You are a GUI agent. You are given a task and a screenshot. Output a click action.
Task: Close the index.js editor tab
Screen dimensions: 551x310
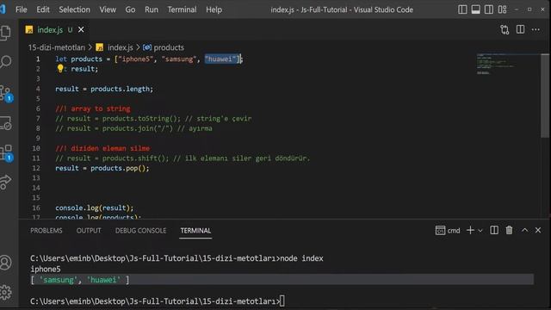coord(81,30)
